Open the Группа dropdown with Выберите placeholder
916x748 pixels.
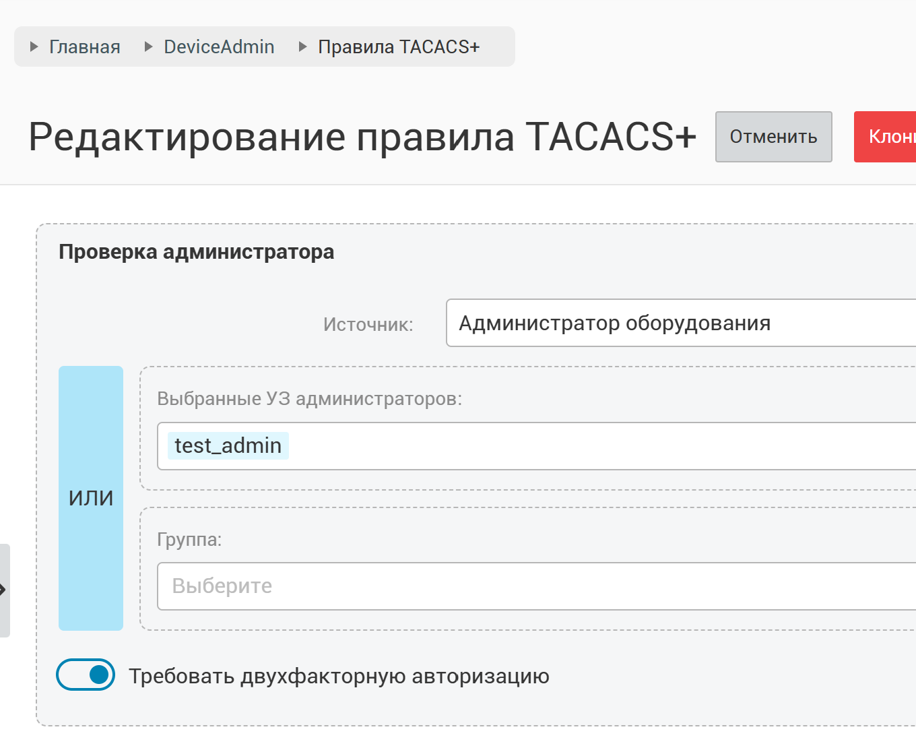536,586
